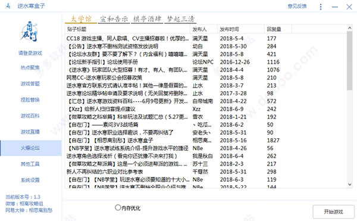Open the 其他工具 sidebar section
357x221 pixels.
[30, 164]
